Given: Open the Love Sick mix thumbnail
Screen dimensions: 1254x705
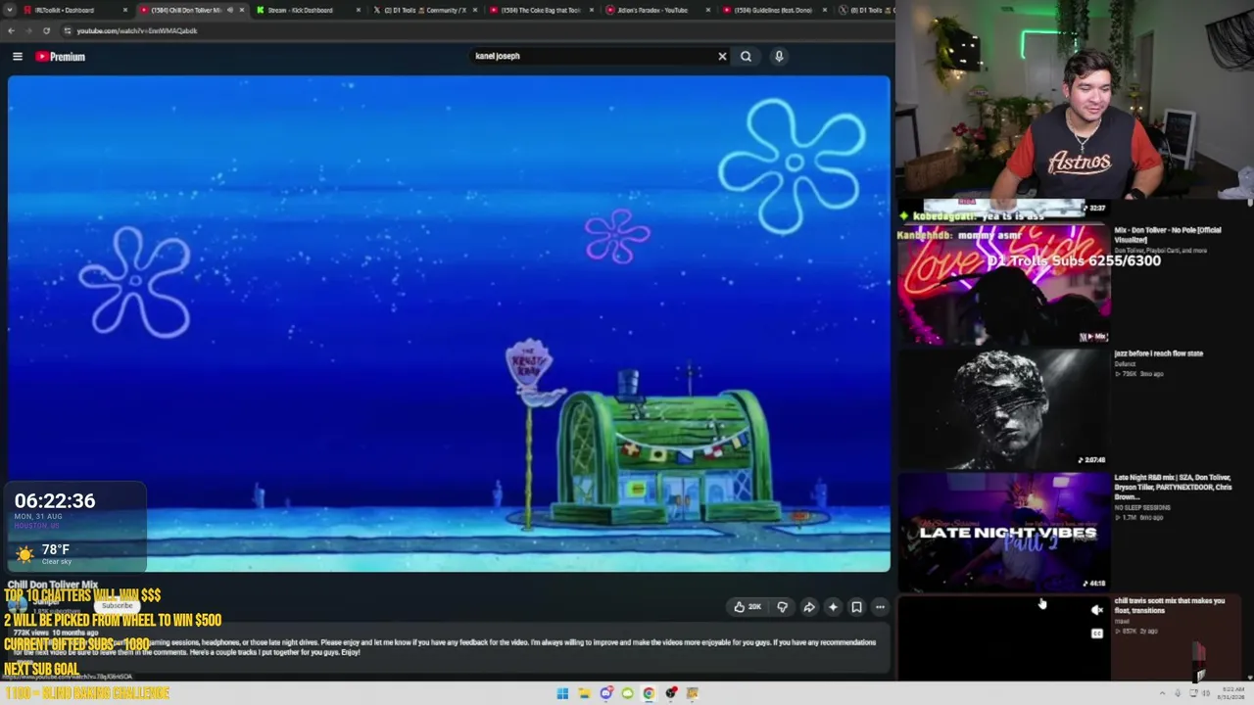Looking at the screenshot, I should (1004, 285).
